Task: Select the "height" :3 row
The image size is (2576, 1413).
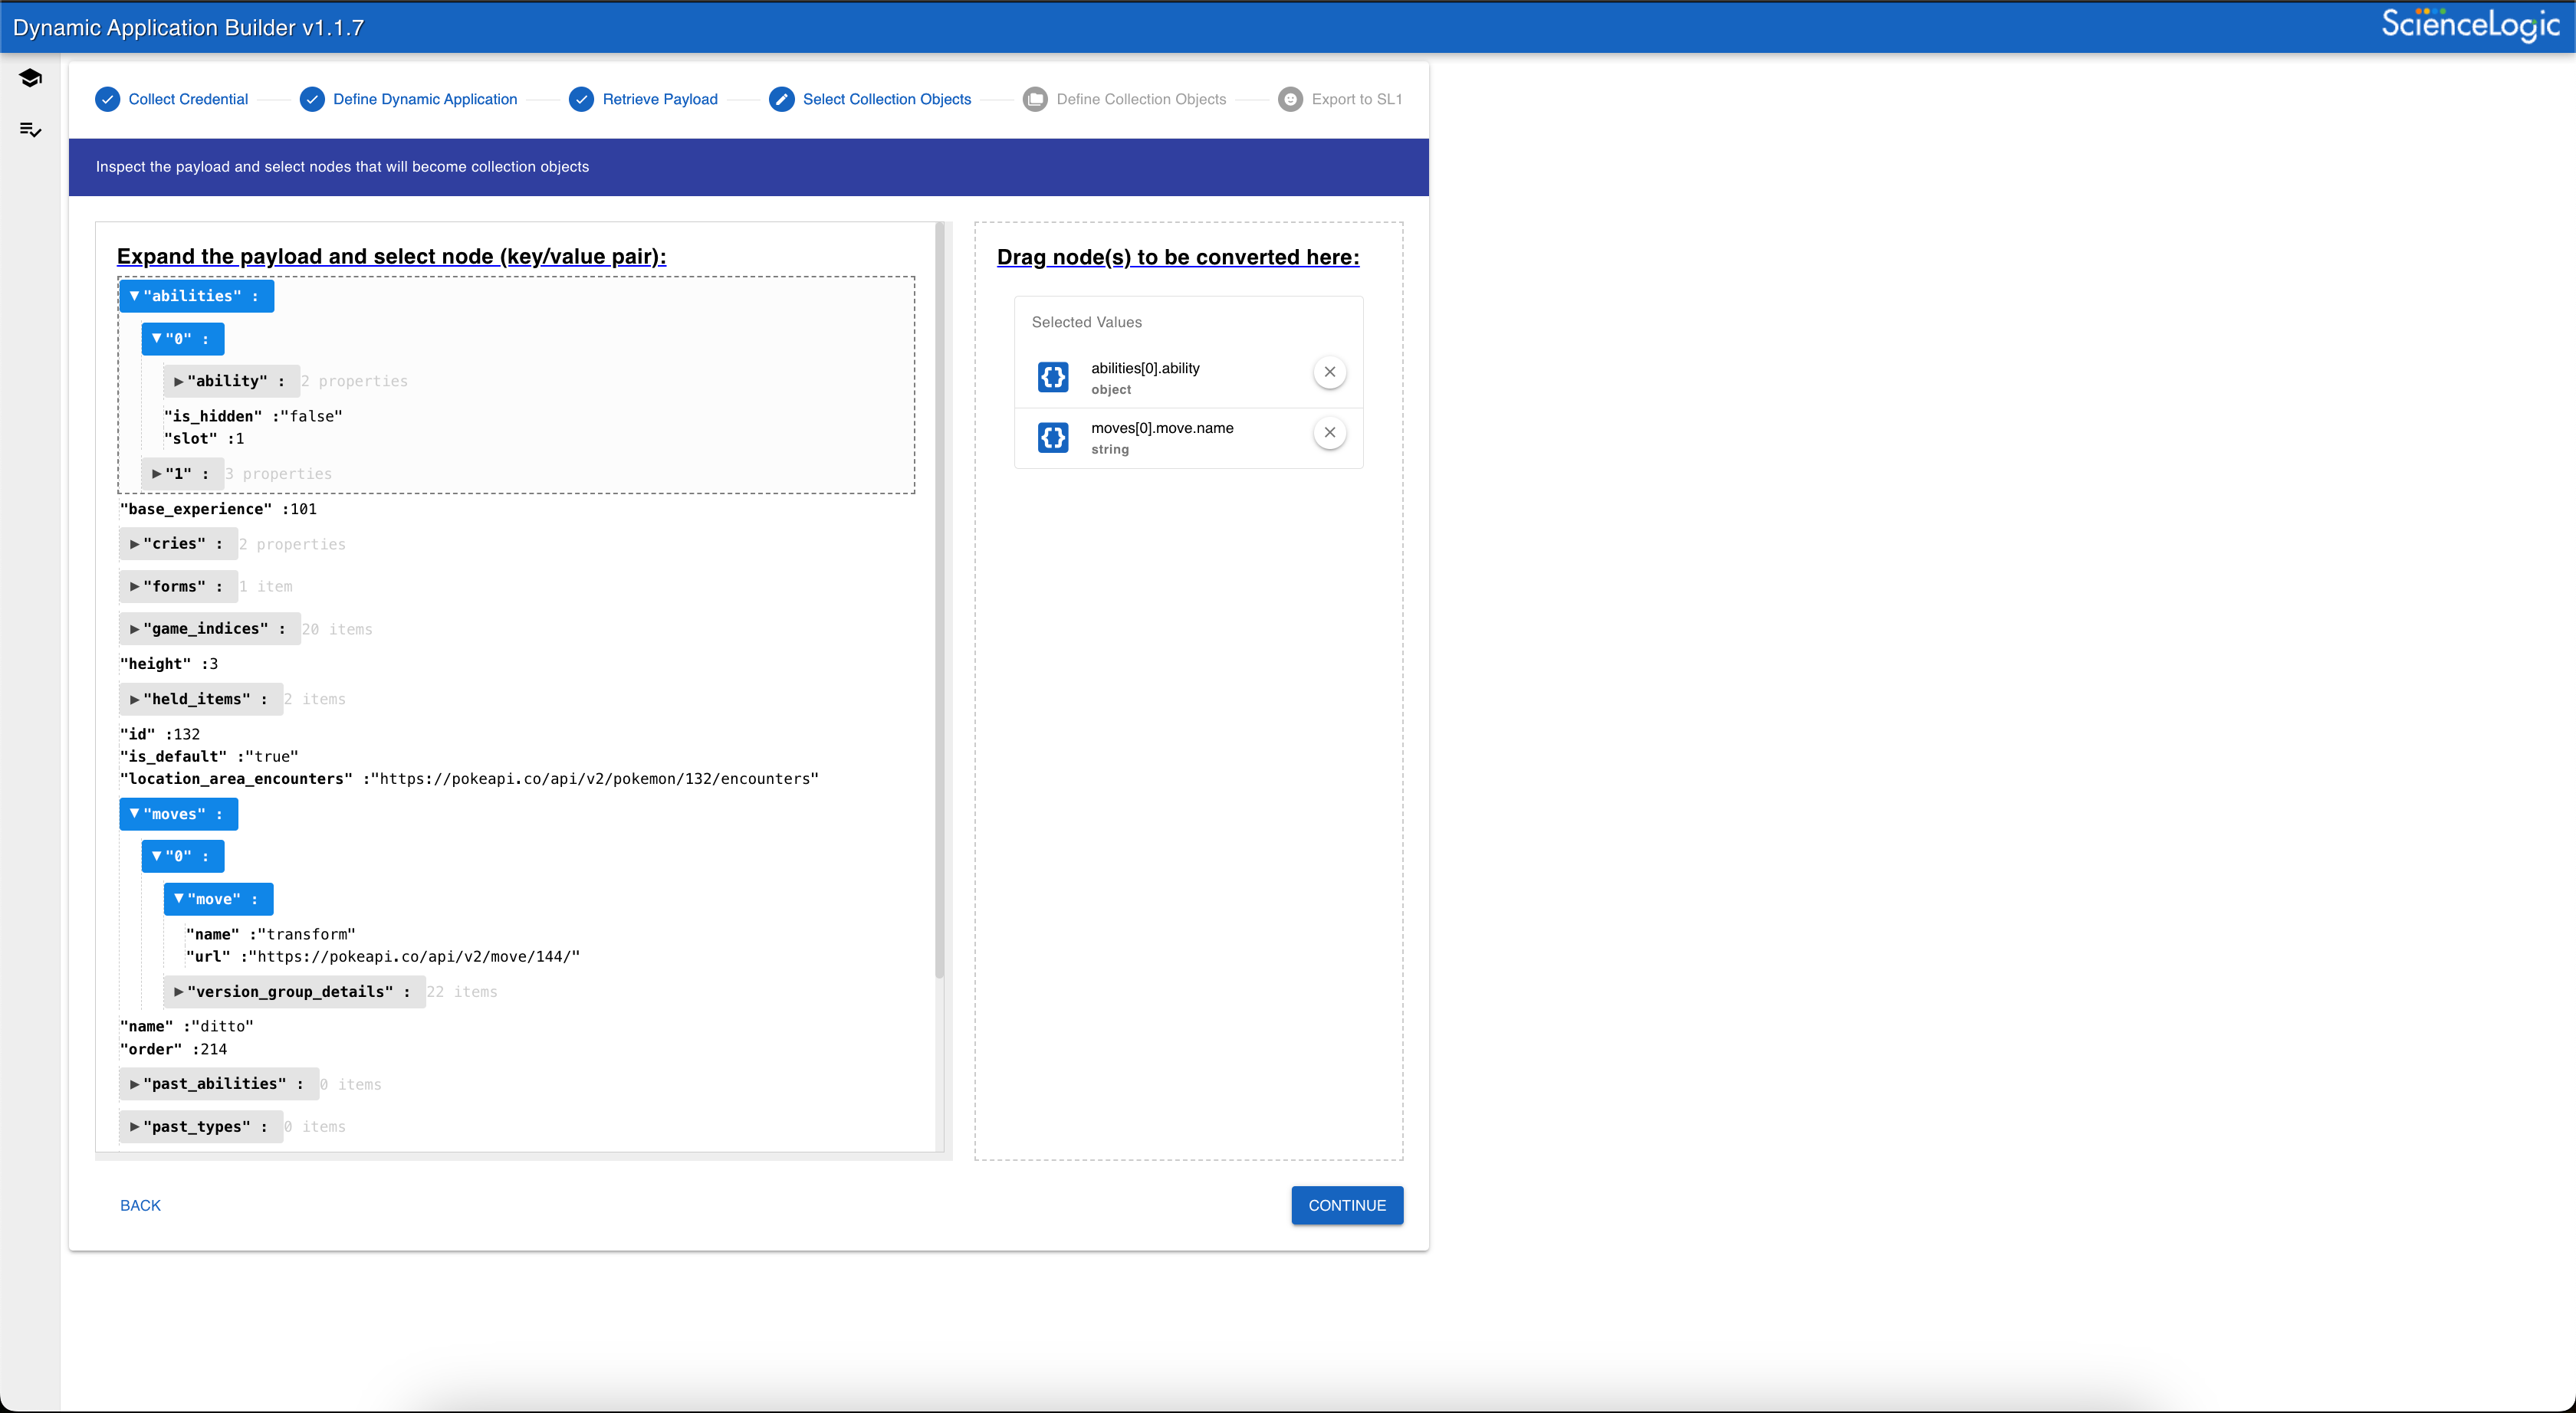Action: point(169,664)
